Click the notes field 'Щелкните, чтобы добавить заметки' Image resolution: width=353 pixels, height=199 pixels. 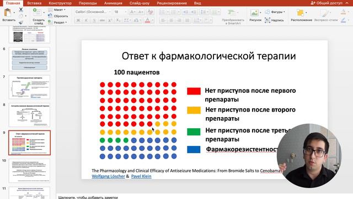(x=88, y=197)
